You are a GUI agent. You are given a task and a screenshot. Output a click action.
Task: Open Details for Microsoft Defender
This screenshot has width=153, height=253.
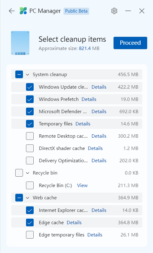99,112
